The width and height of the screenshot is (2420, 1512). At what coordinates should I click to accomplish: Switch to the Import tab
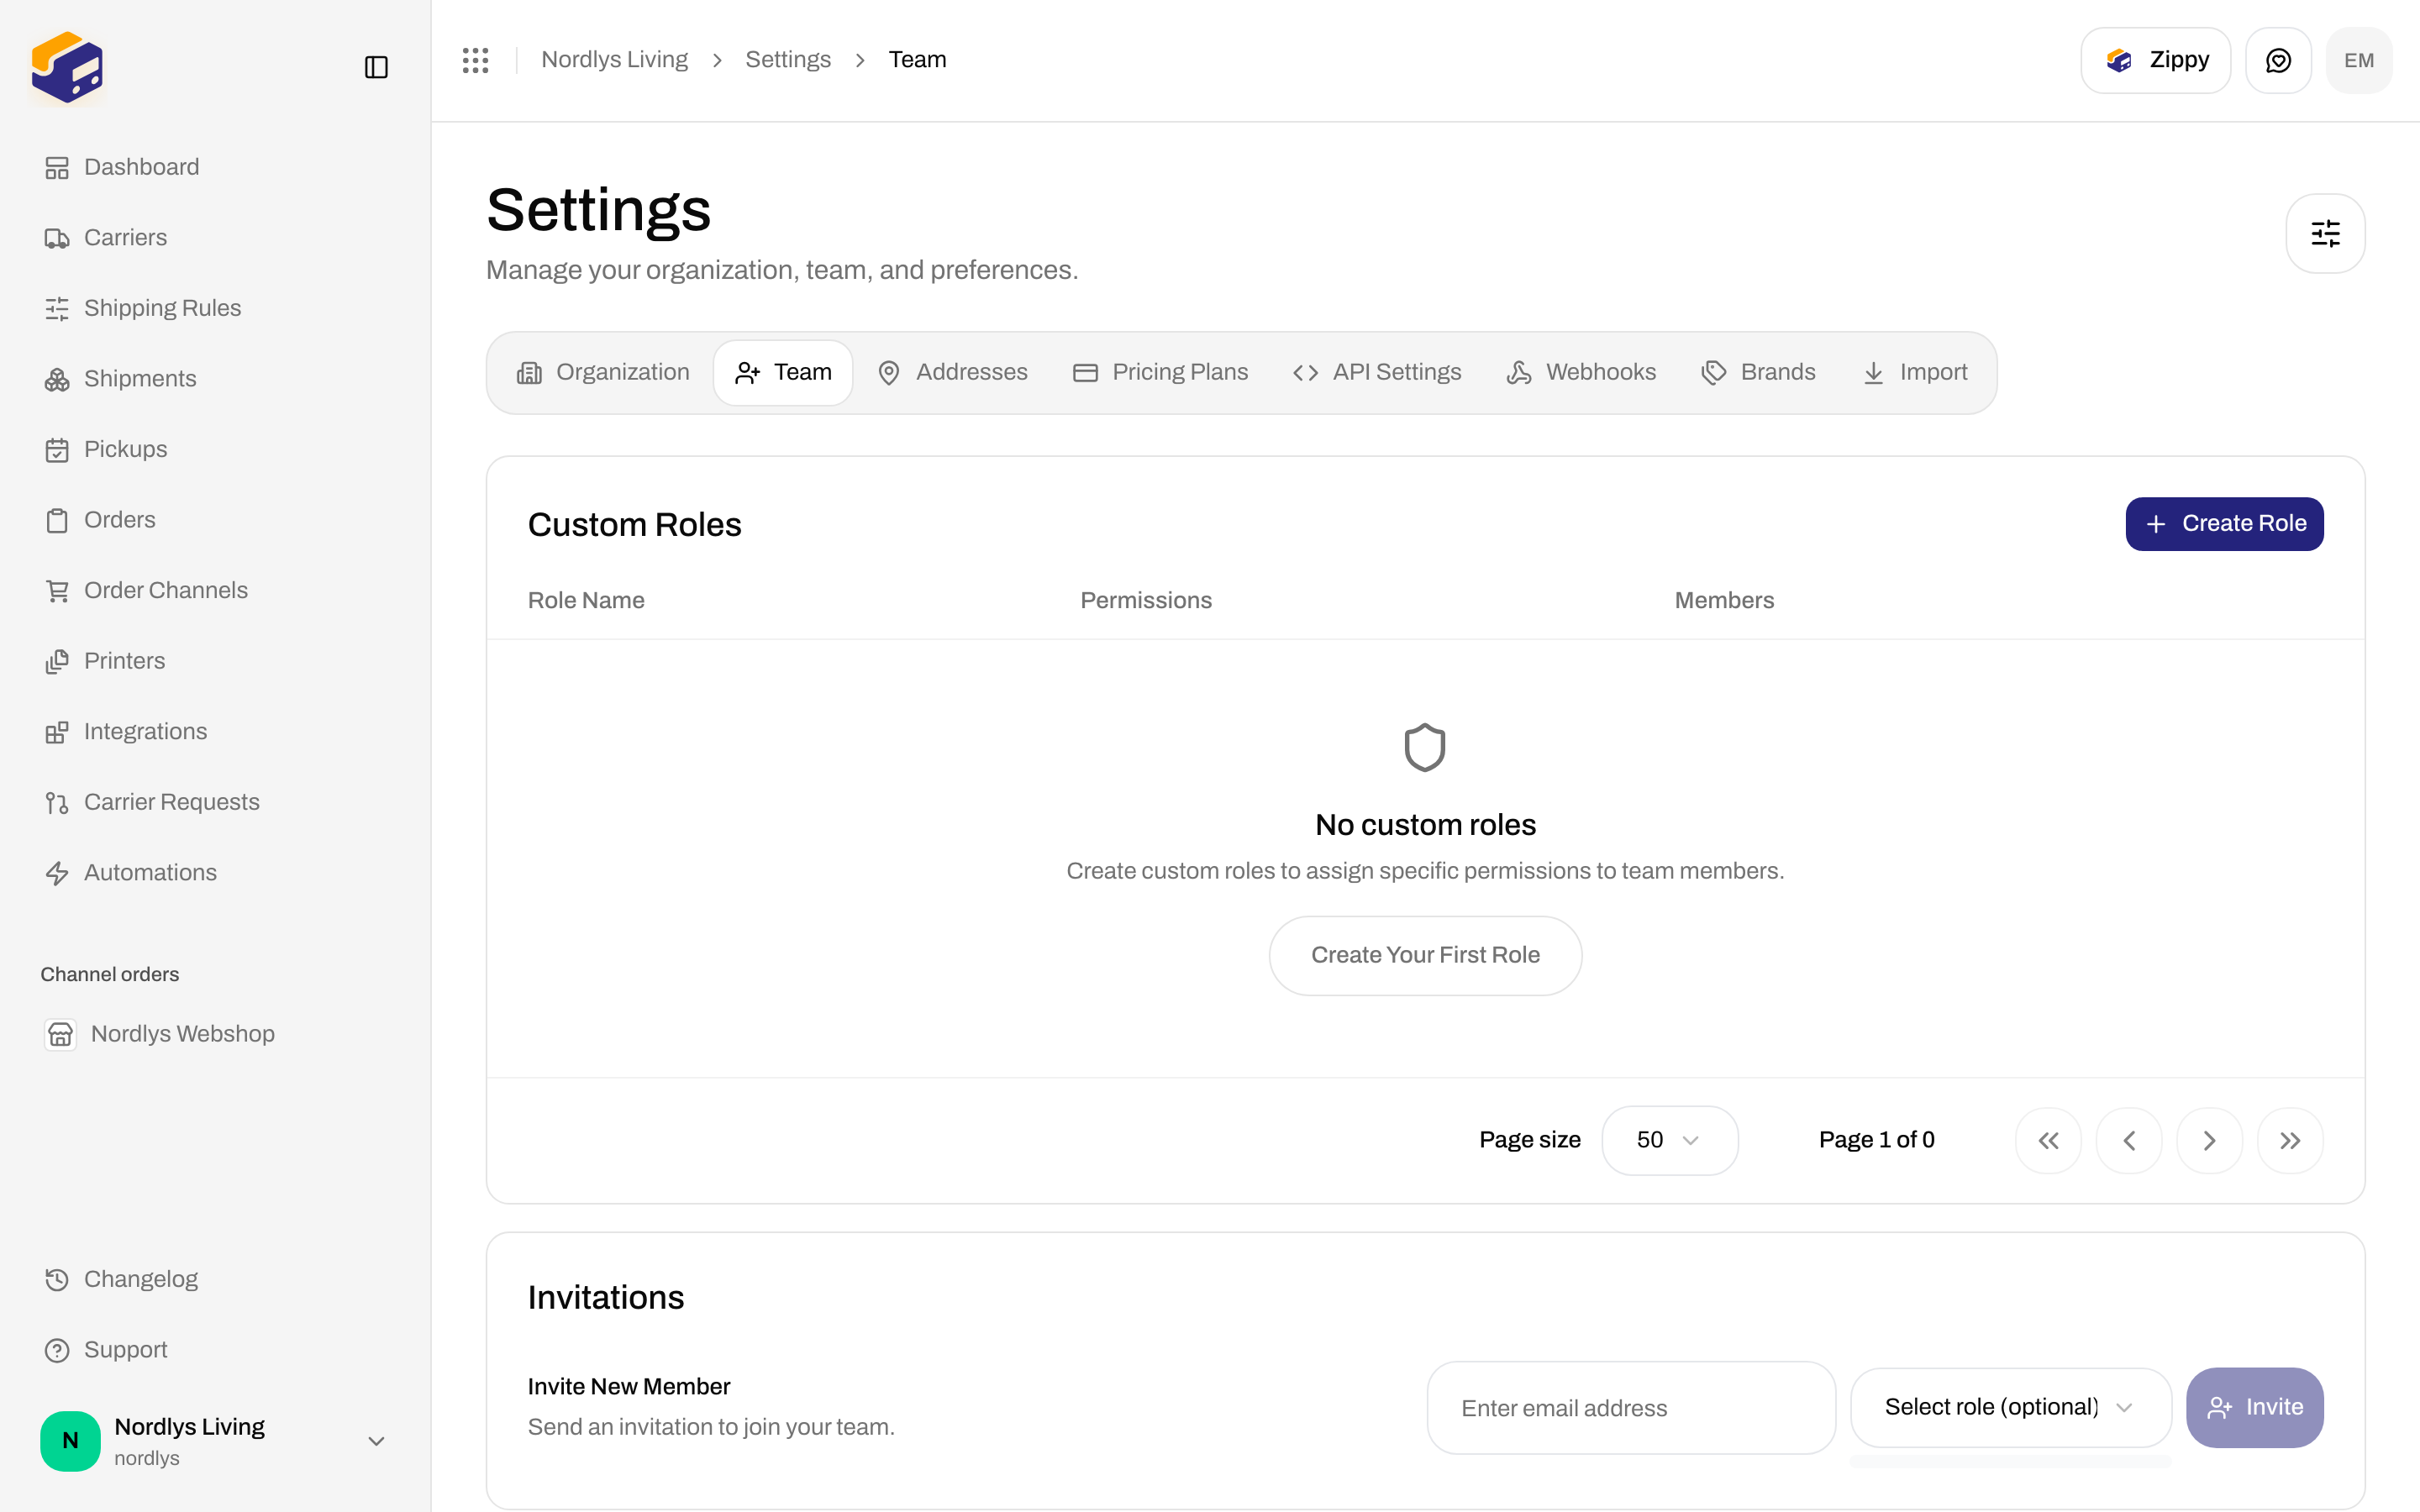pos(1915,372)
